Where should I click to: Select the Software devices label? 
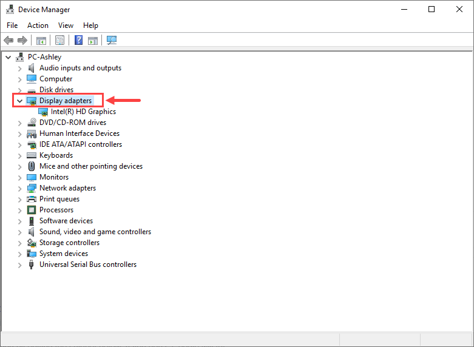66,221
